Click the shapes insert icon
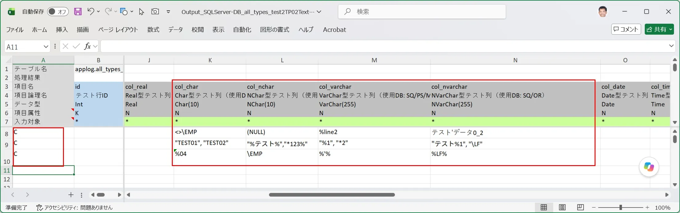Viewport: 680px width, 213px height. tap(124, 12)
